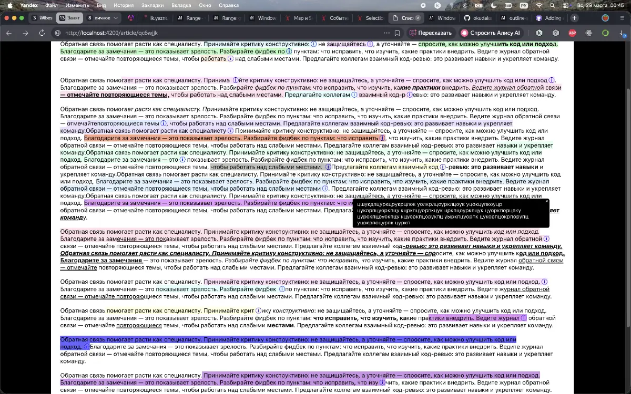Open pinned tab with purple triangle icon

131,18
